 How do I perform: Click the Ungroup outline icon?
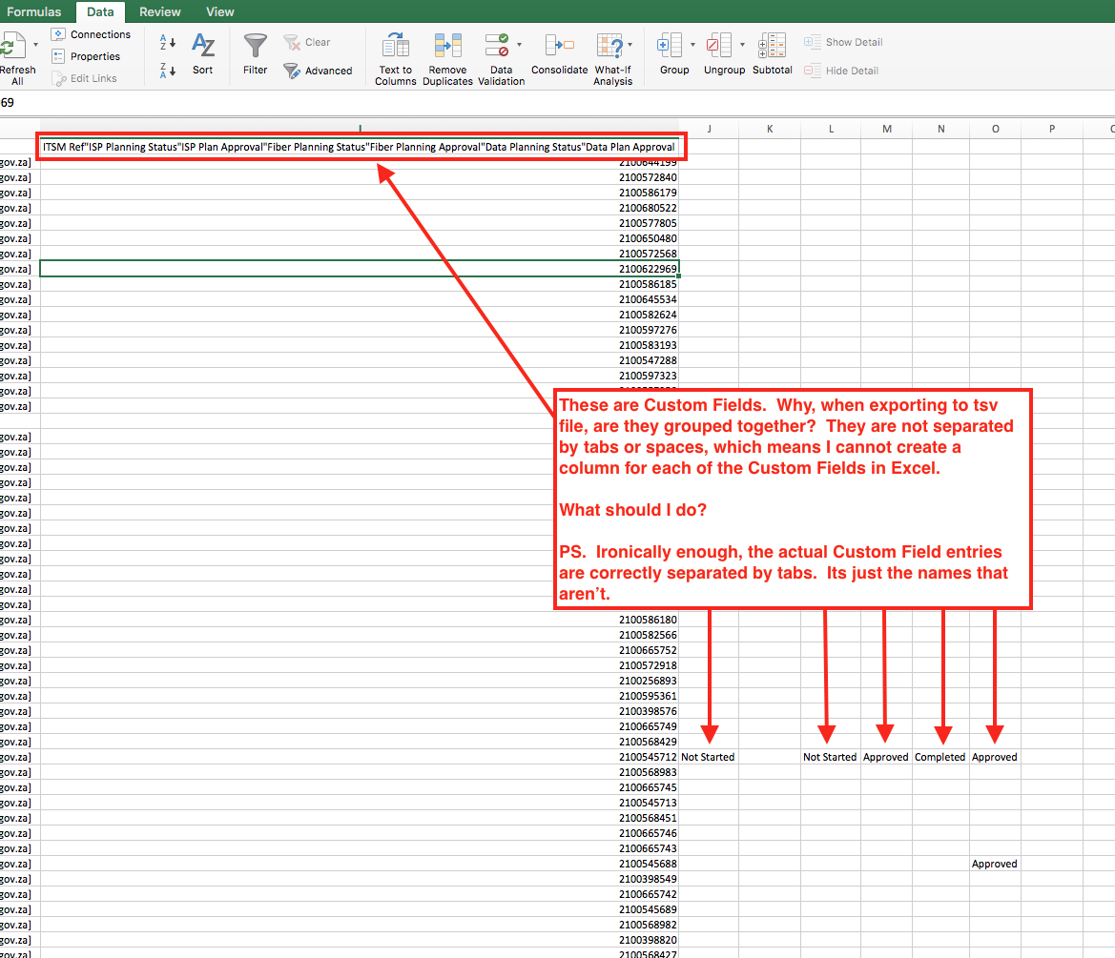(719, 46)
